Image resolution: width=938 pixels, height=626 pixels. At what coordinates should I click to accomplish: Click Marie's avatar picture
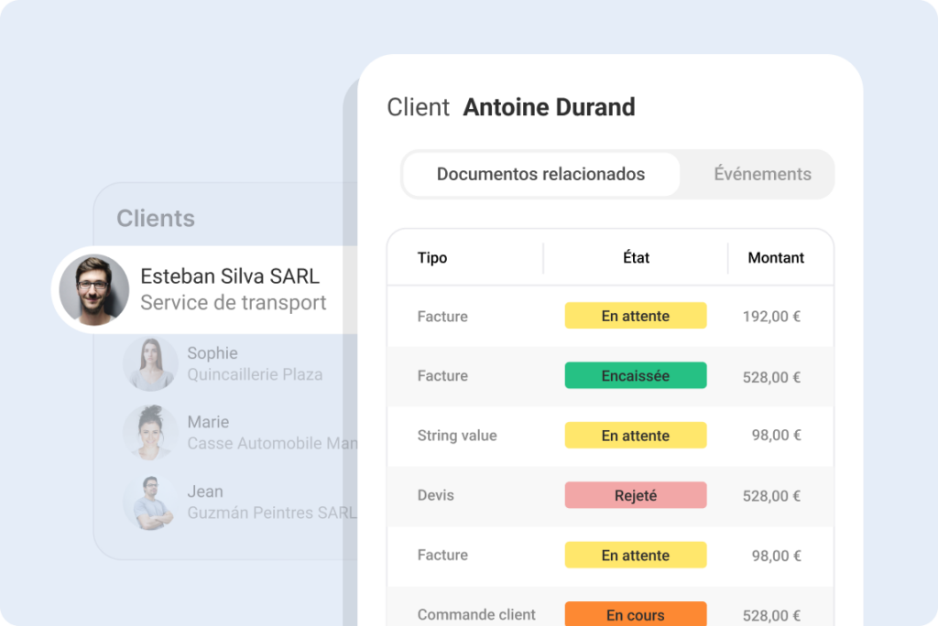tap(150, 433)
